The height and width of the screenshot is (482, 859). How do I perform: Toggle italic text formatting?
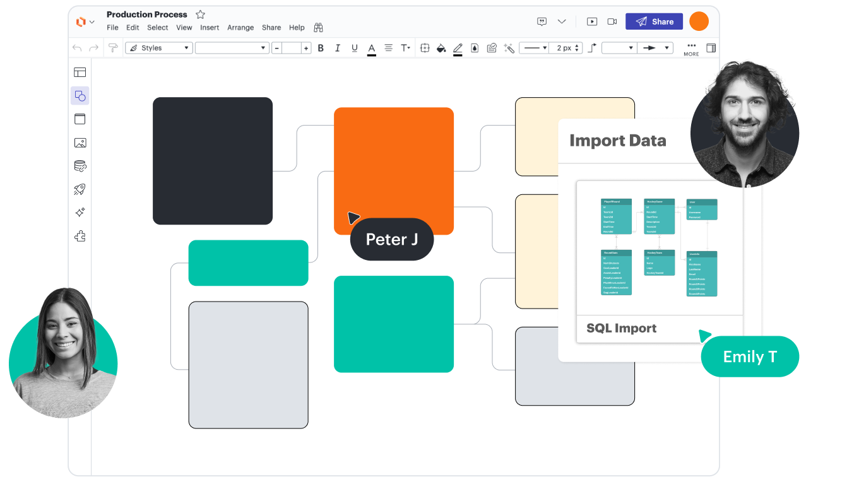click(338, 48)
